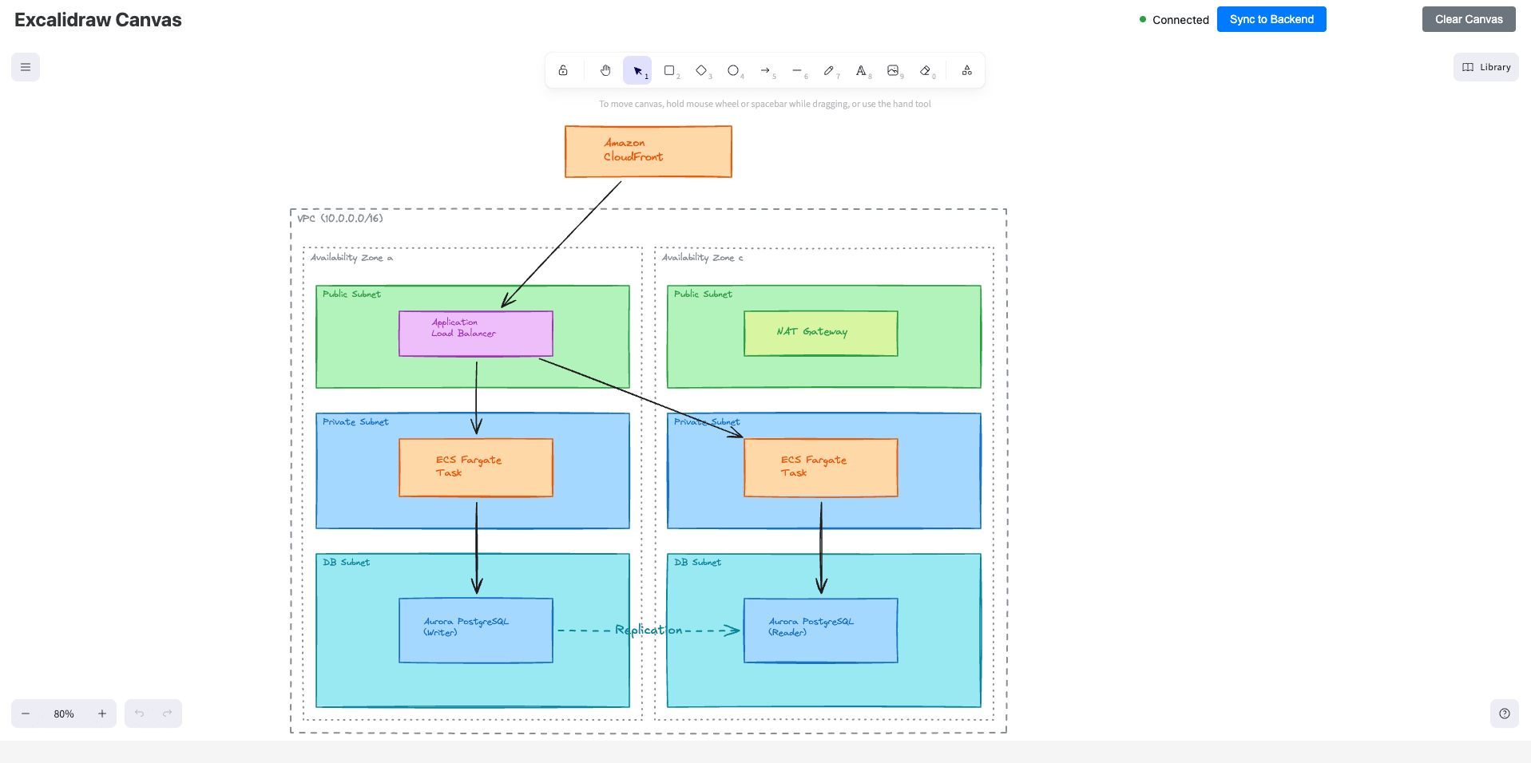Select the Ellipse shape tool
1531x763 pixels.
(x=733, y=70)
